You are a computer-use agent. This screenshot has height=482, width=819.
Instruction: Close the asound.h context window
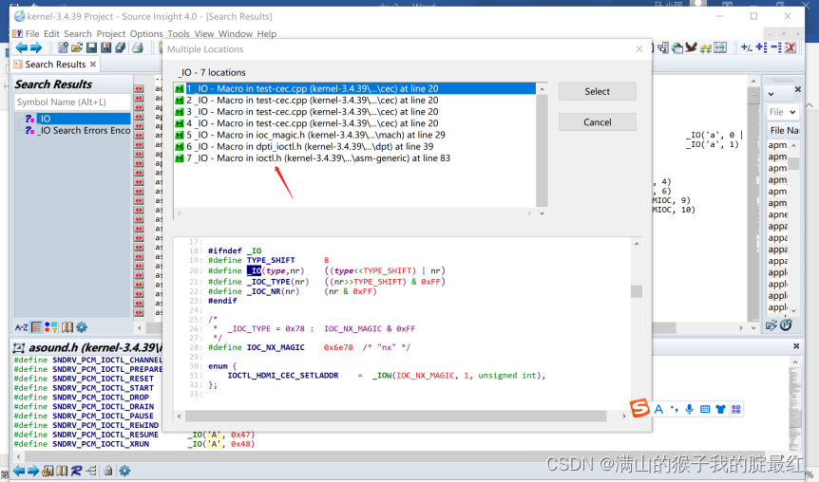tap(796, 346)
